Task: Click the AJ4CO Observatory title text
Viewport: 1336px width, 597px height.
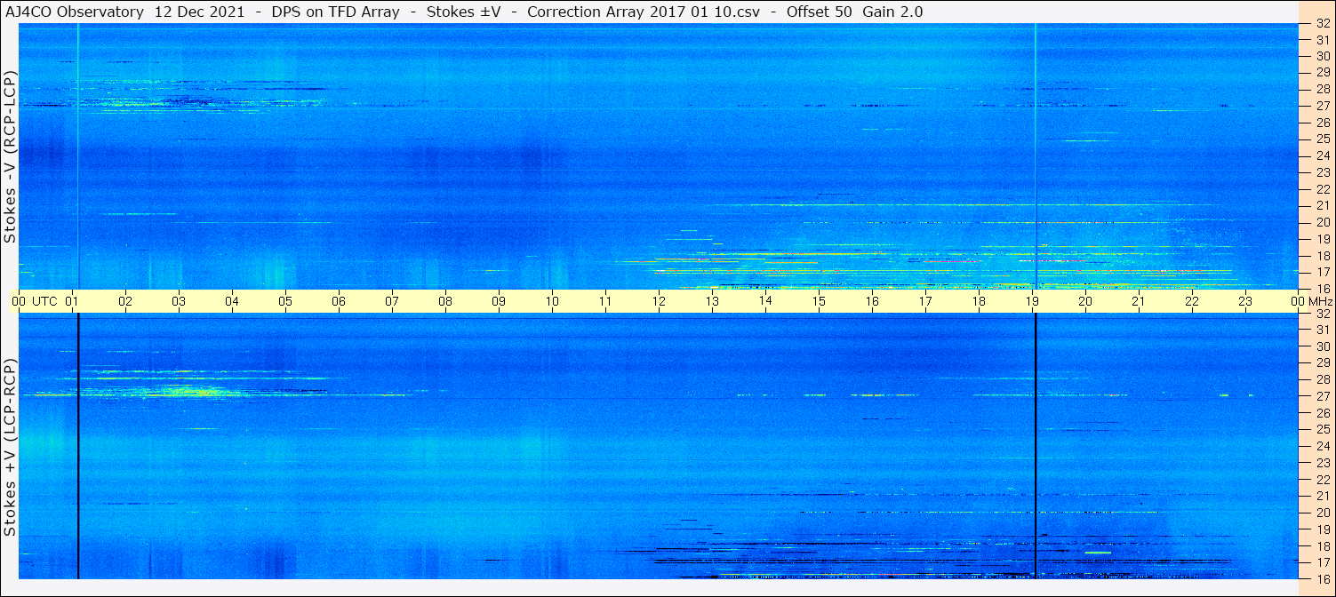Action: click(x=73, y=12)
